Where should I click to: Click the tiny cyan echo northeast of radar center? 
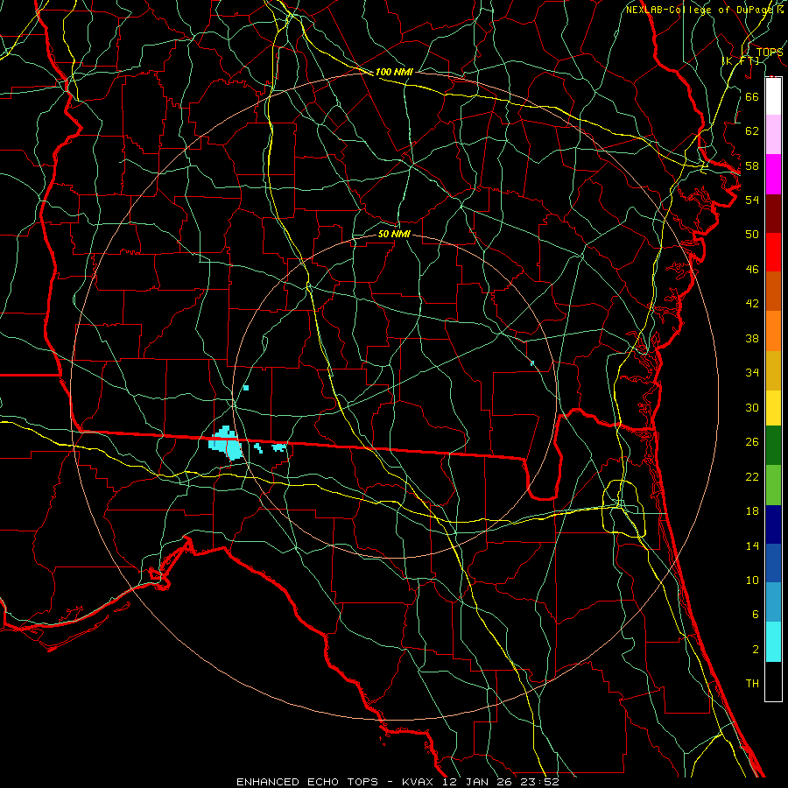tap(532, 362)
